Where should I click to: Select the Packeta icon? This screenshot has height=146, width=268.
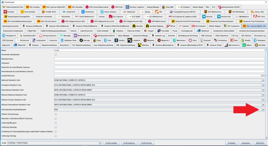click(x=5, y=12)
